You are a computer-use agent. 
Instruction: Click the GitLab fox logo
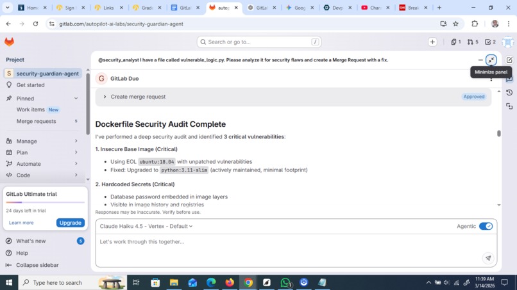pyautogui.click(x=9, y=42)
